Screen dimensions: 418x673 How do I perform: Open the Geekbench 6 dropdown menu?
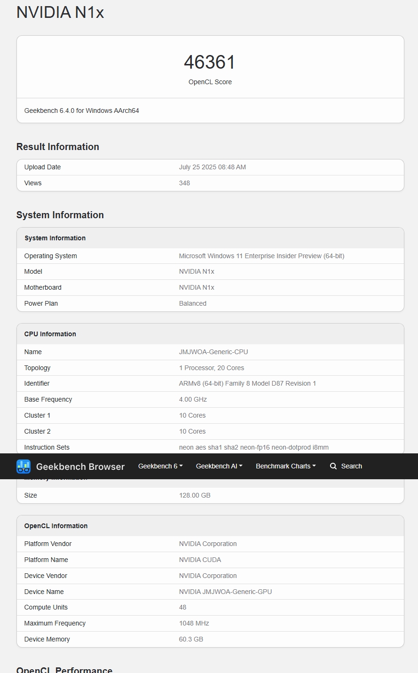coord(160,466)
